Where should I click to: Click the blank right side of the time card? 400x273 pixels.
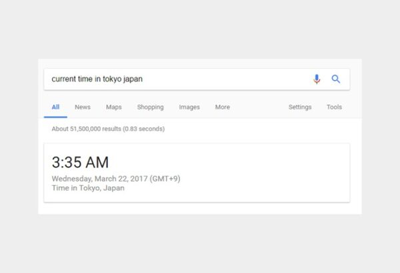point(280,172)
